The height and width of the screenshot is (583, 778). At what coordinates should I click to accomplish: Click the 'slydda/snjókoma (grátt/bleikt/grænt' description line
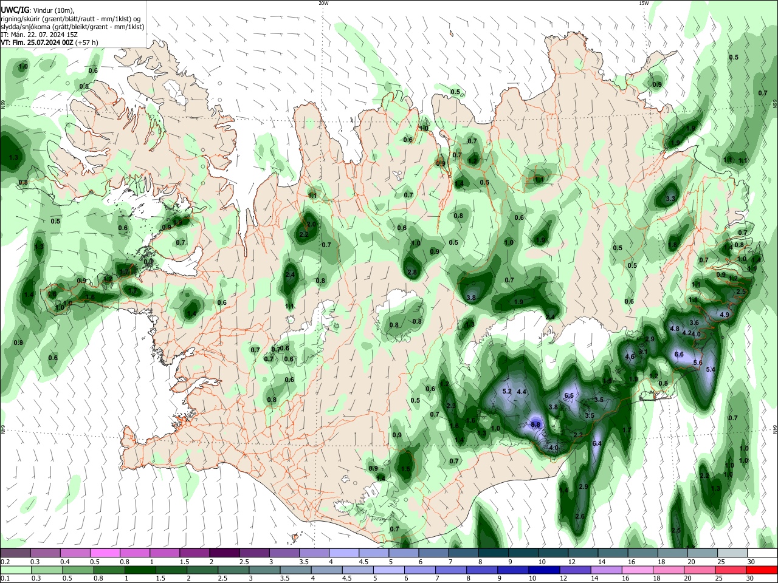pyautogui.click(x=72, y=27)
